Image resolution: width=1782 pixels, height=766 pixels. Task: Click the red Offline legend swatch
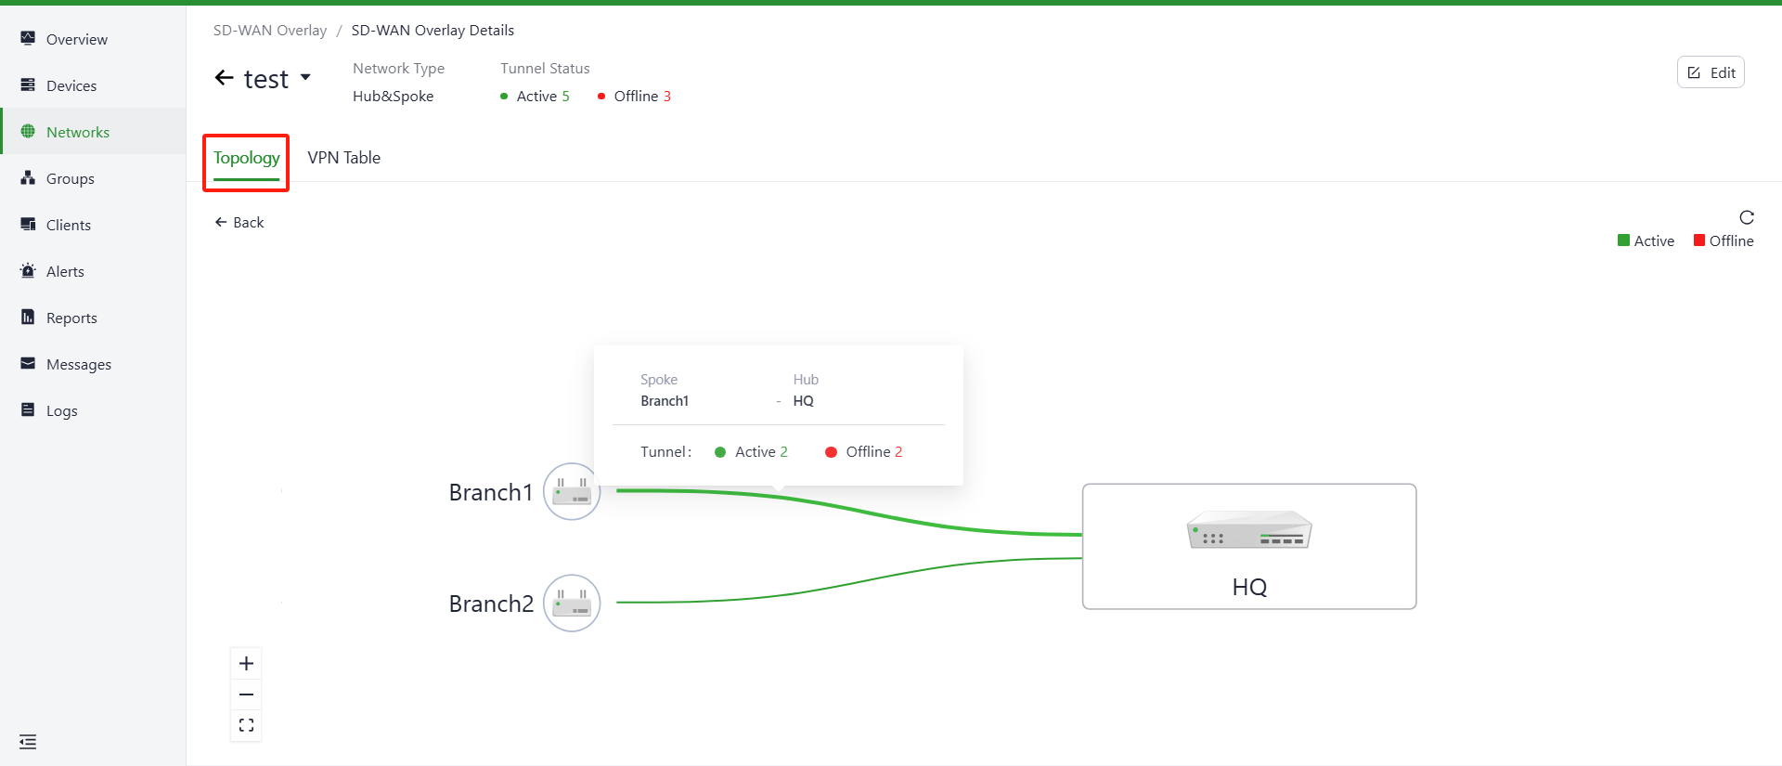[1698, 240]
